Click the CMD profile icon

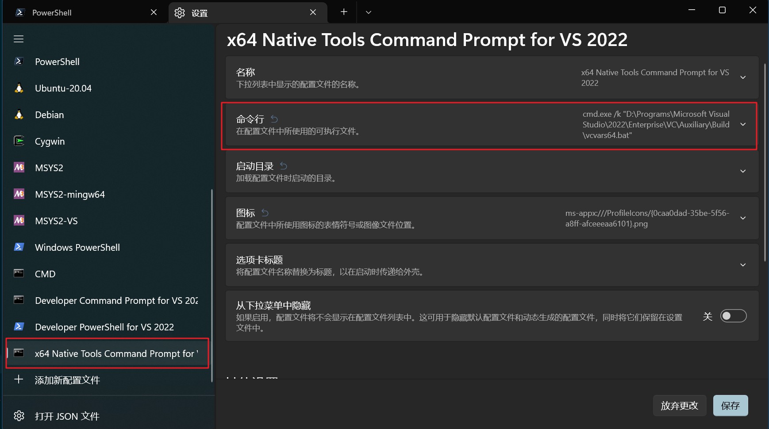click(x=19, y=273)
